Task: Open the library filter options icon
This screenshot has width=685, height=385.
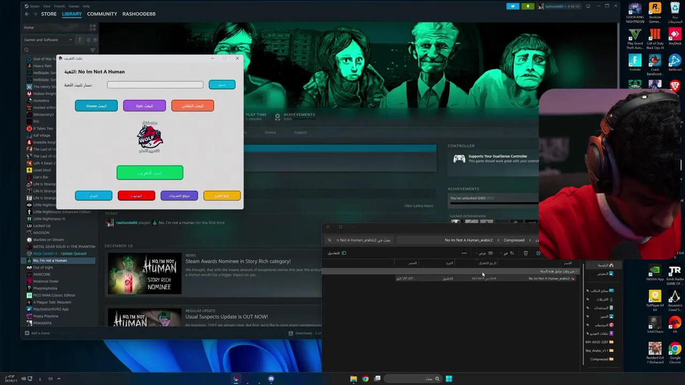Action: coord(93,50)
